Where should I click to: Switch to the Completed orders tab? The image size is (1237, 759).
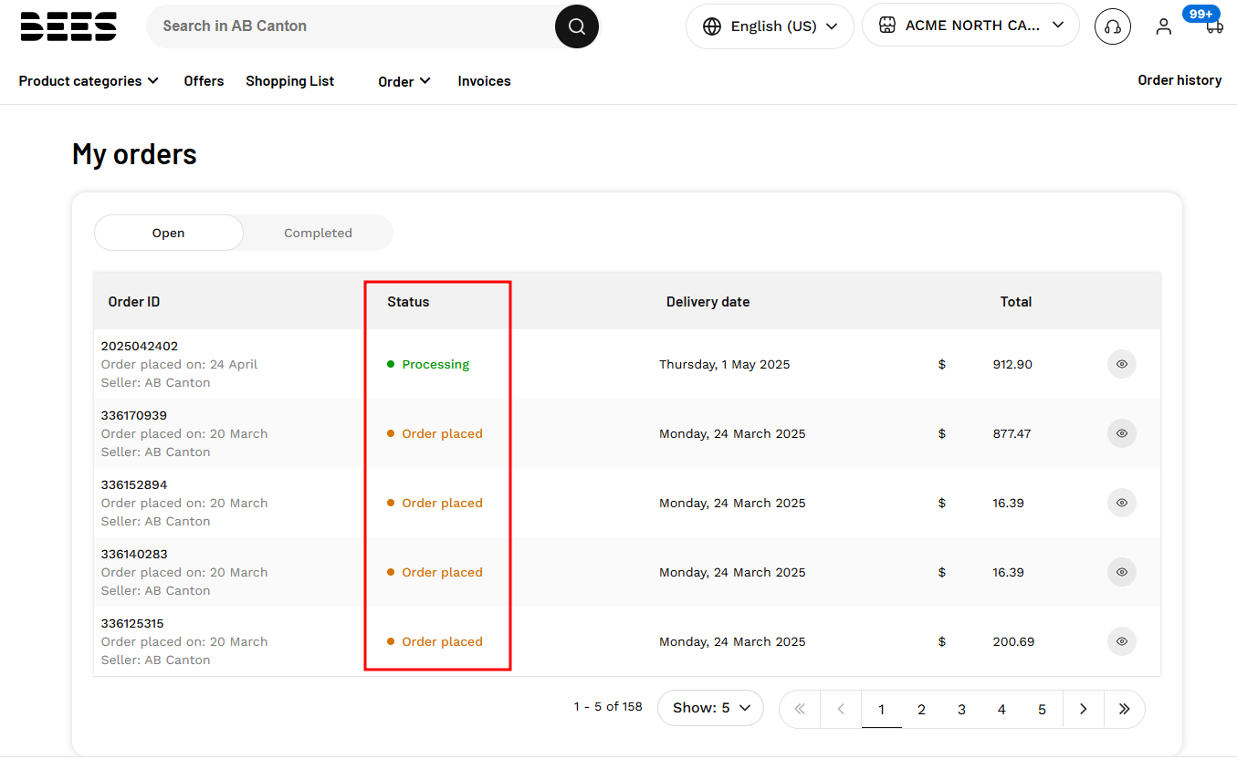(x=318, y=233)
